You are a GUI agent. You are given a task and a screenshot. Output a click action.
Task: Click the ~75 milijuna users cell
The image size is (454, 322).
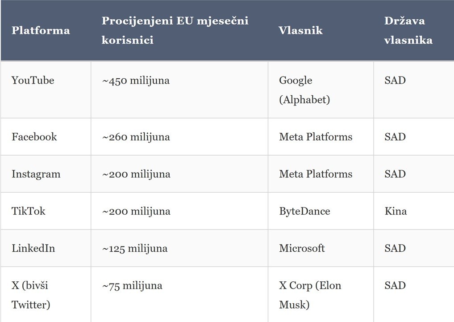[x=132, y=286]
